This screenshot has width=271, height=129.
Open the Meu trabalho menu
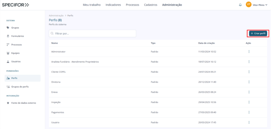(x=92, y=5)
